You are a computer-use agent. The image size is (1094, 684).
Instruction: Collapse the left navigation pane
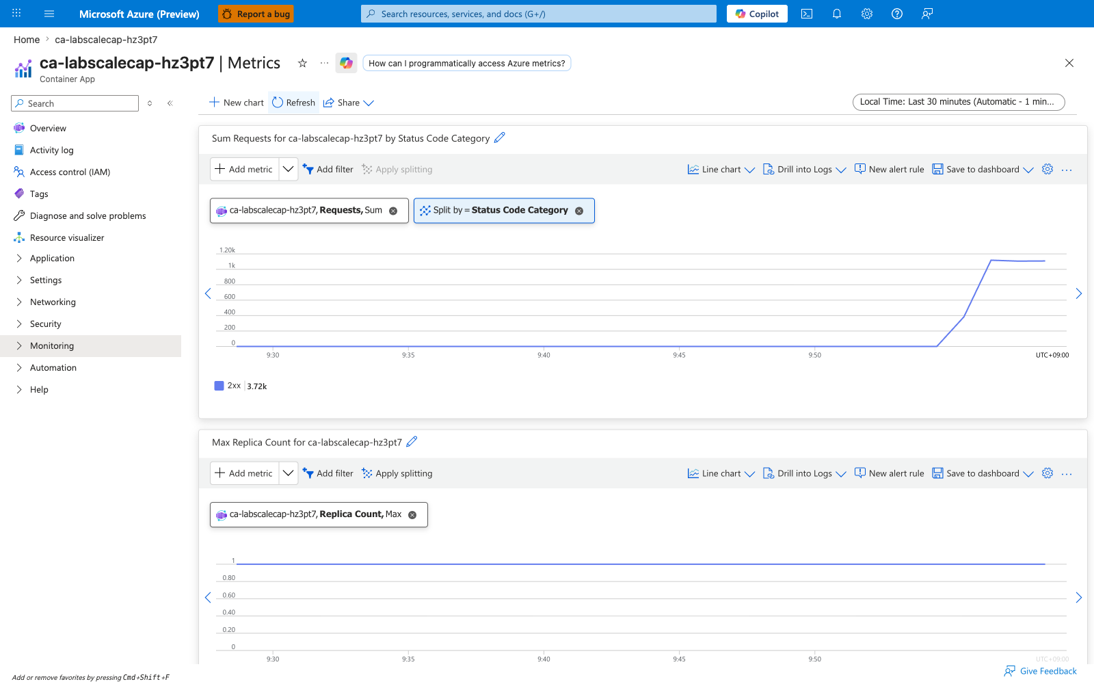click(170, 103)
